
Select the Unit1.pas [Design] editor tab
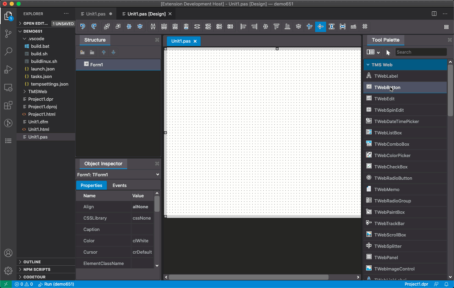146,14
